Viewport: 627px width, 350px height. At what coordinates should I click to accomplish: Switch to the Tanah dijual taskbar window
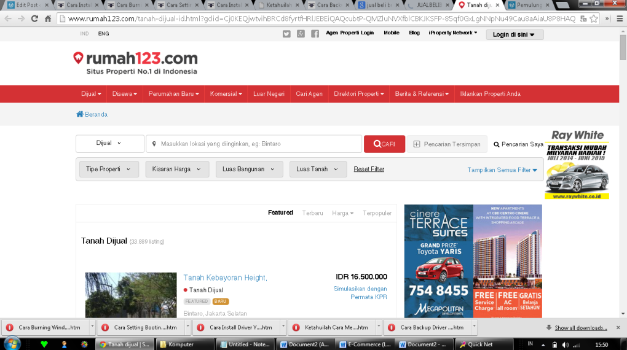coord(124,344)
